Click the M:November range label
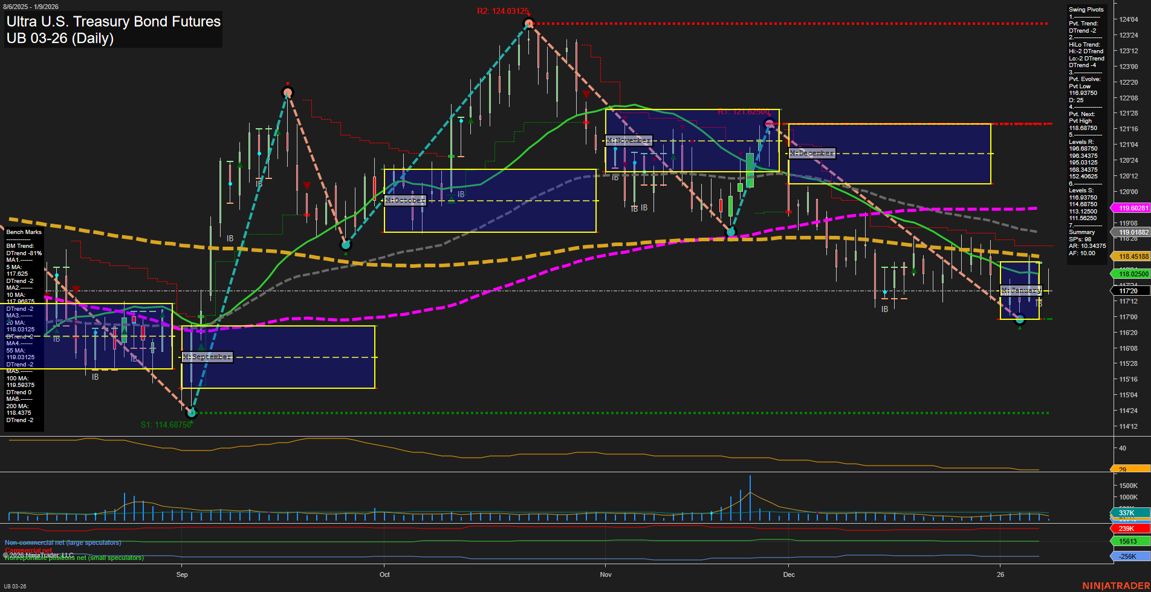This screenshot has width=1151, height=592. 629,140
